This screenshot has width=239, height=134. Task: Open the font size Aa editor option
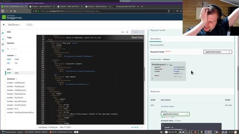(122, 32)
